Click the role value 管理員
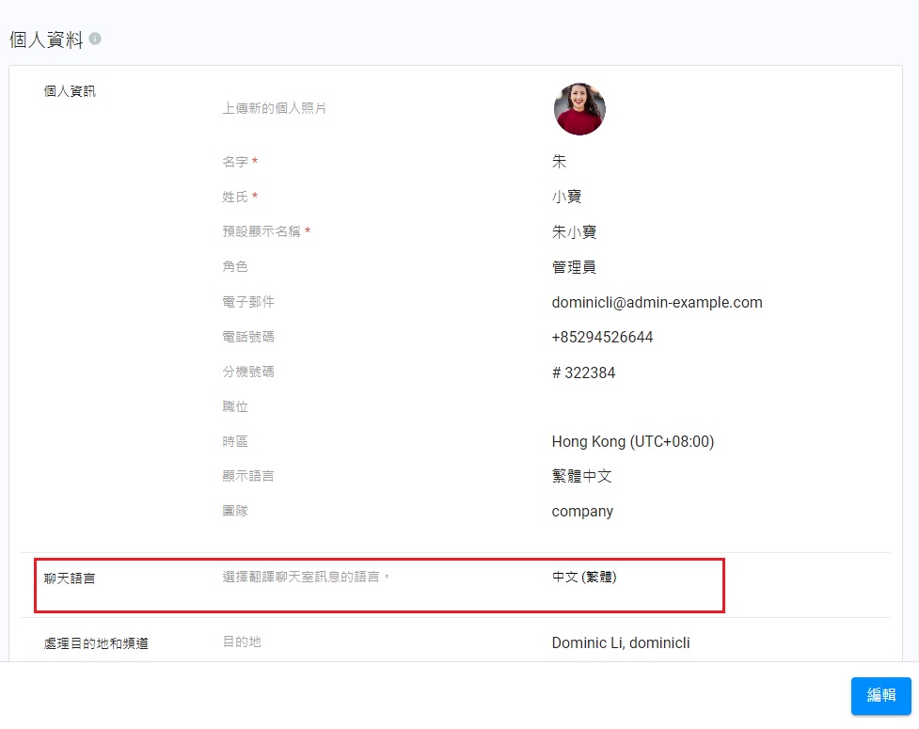919x729 pixels. [574, 267]
